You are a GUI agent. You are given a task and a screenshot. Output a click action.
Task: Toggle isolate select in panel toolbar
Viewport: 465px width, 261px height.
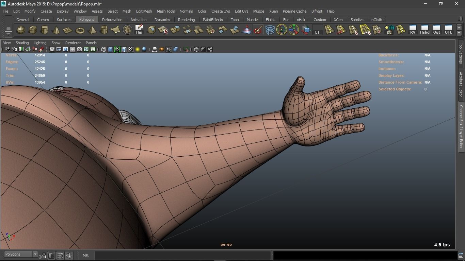click(186, 50)
